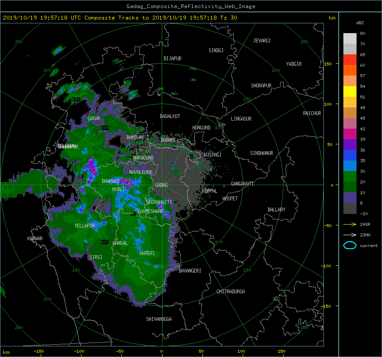Click the DAVANGERI label
Screen dimensions: 382x357
point(190,271)
